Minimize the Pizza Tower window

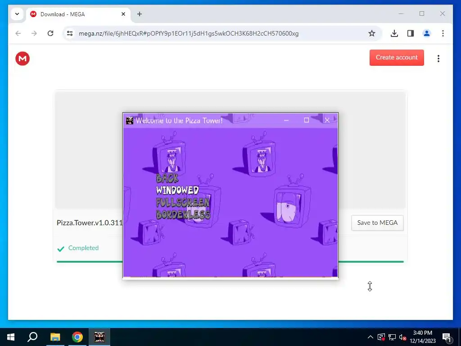pyautogui.click(x=286, y=120)
